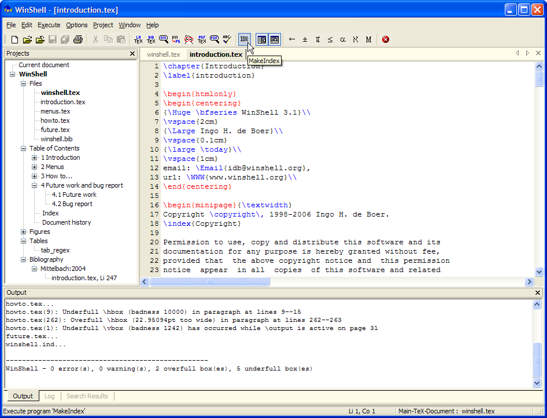The height and width of the screenshot is (418, 547).
Task: Open the File menu
Action: (11, 25)
